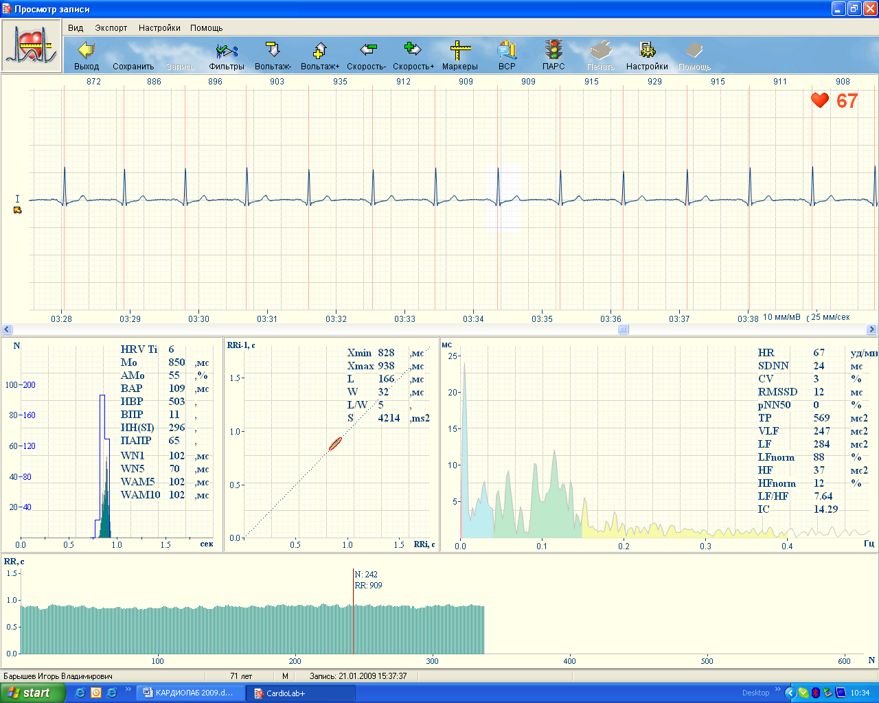The height and width of the screenshot is (703, 879).
Task: Increase voltage with Вольтаж+ icon
Action: point(319,51)
